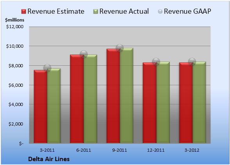Select the green actual bar for 12-2011
The width and height of the screenshot is (230, 165).
click(163, 102)
